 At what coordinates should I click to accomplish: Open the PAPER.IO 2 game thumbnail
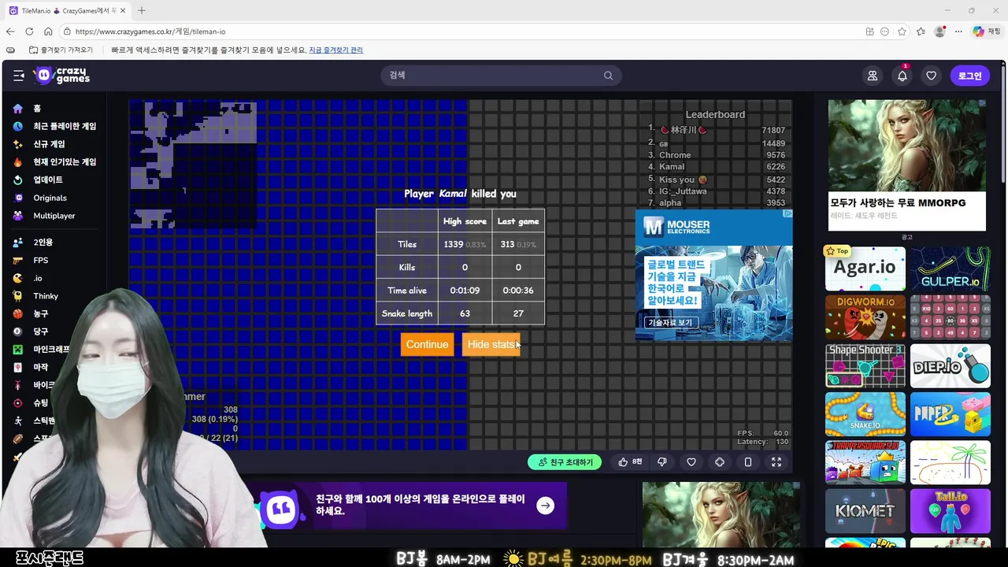pyautogui.click(x=951, y=414)
